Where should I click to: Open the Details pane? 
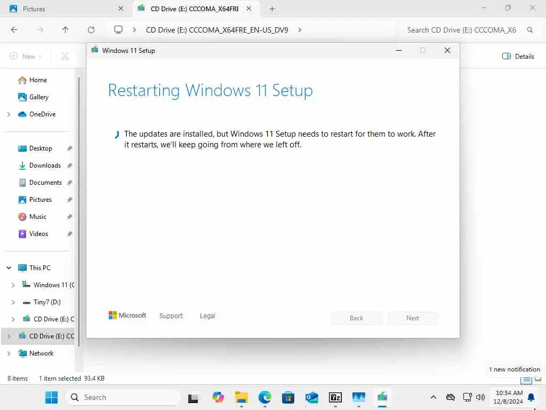coord(518,56)
